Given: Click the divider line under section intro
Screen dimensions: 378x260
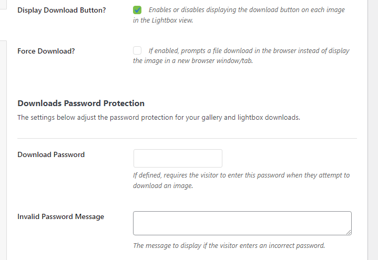Looking at the screenshot, I should [187, 139].
